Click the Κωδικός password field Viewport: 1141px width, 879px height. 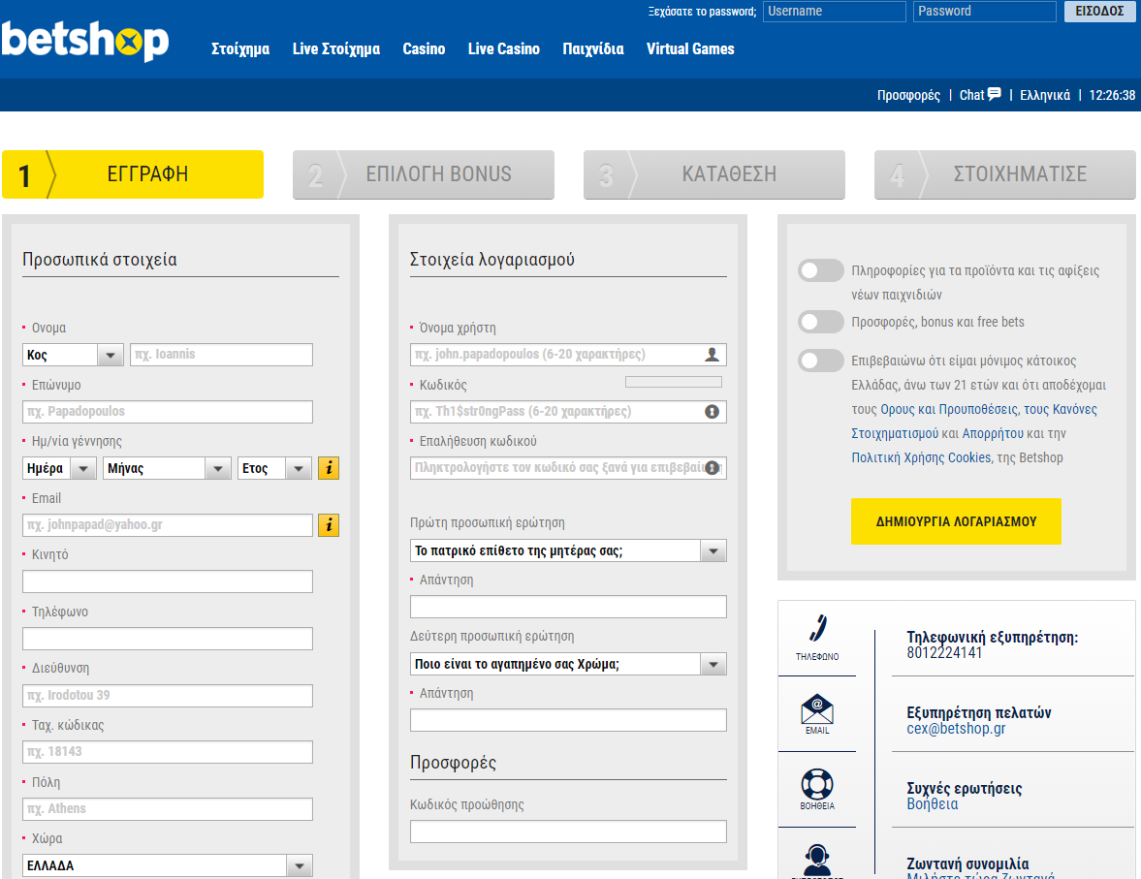pos(568,412)
